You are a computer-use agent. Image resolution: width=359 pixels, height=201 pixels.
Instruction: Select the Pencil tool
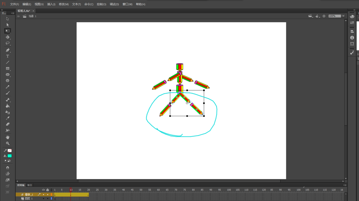[x=8, y=87]
